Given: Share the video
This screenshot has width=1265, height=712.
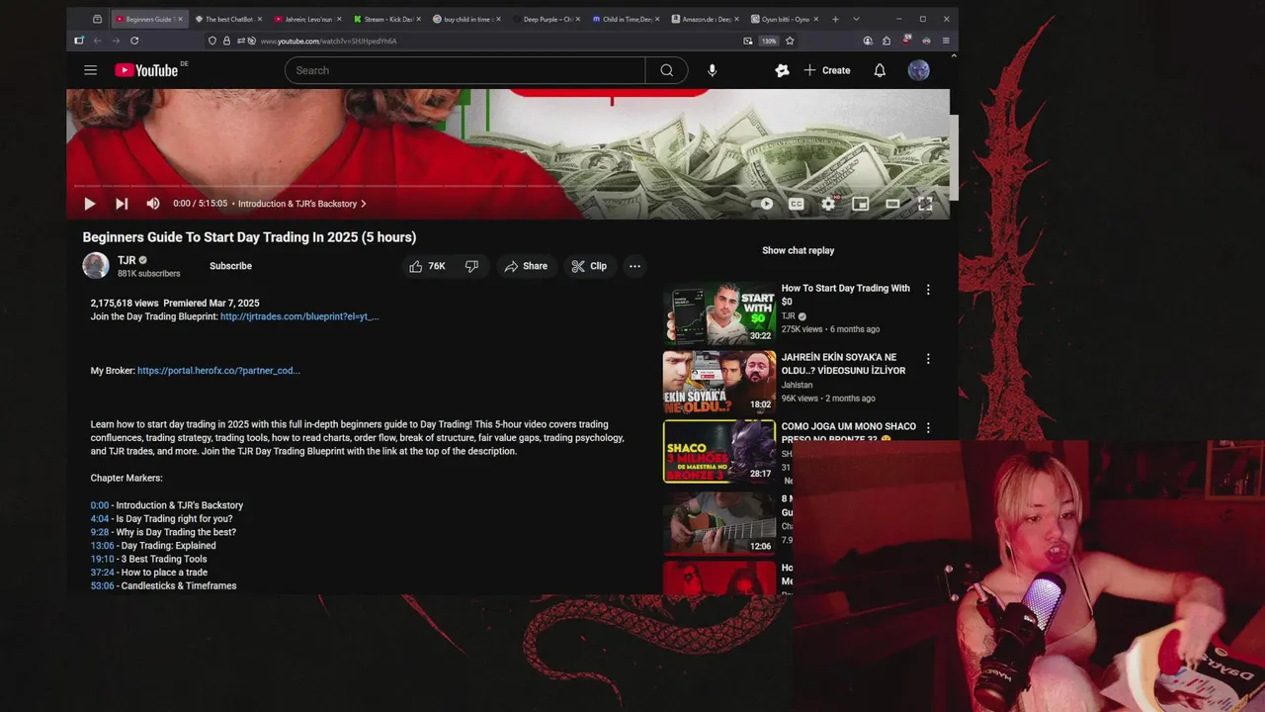Looking at the screenshot, I should [526, 266].
